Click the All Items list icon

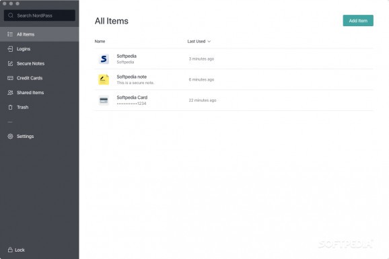(10, 34)
